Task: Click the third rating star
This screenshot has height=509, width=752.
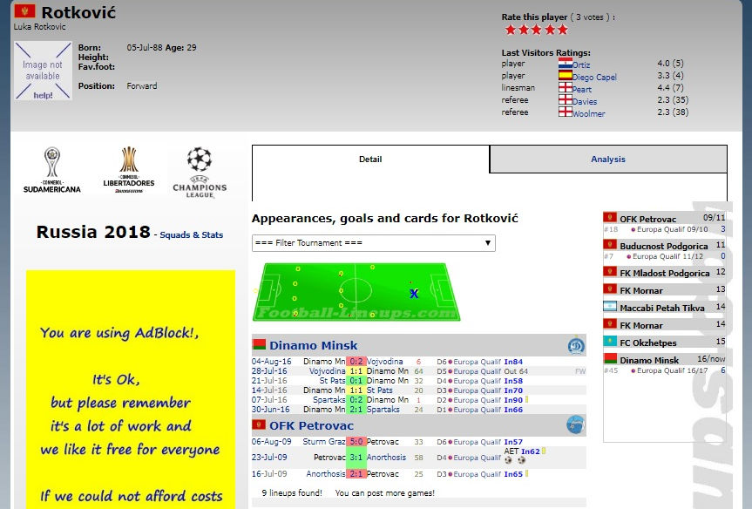Action: (537, 30)
